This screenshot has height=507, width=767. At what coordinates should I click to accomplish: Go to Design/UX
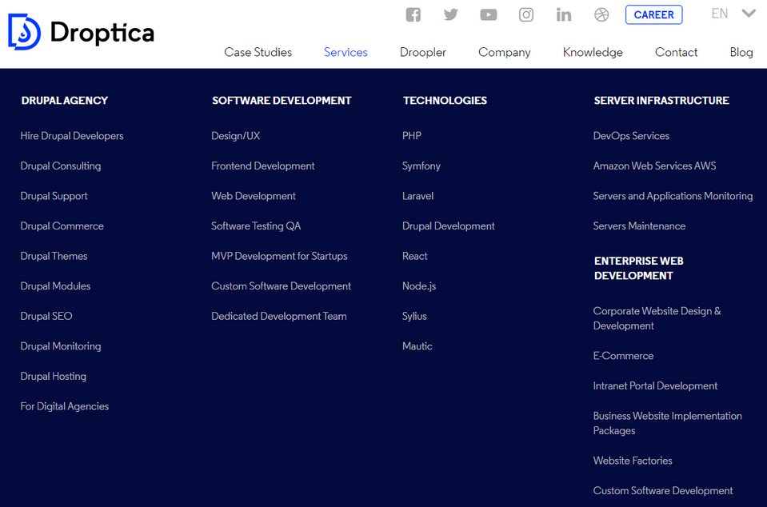[236, 136]
